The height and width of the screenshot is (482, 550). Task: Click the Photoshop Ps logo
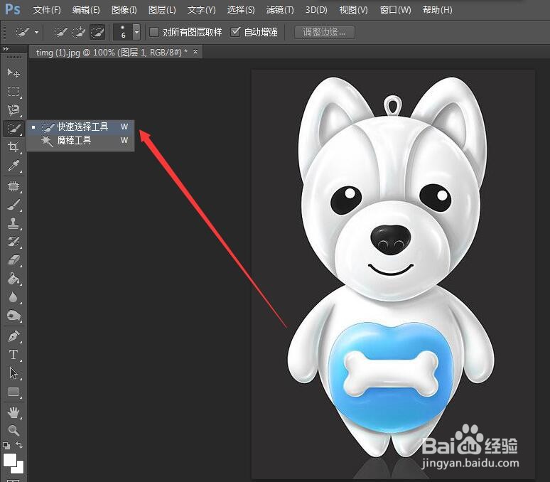13,9
